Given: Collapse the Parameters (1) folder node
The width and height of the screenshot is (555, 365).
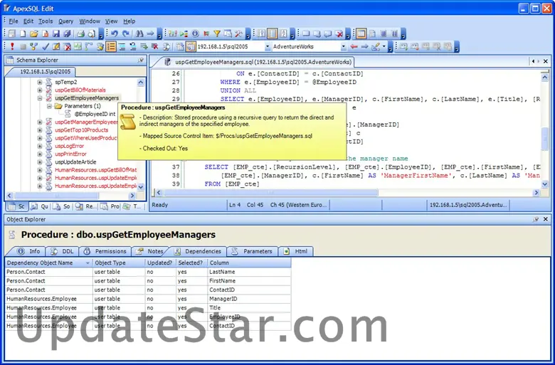Looking at the screenshot, I should pos(49,106).
